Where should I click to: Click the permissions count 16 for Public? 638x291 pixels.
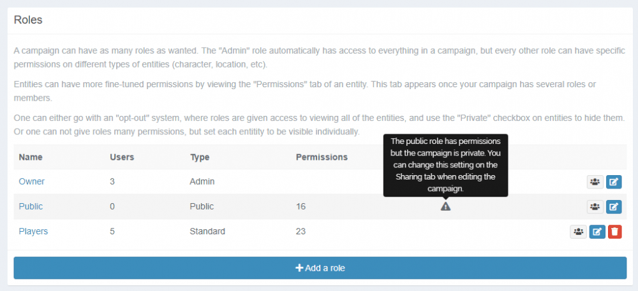301,206
